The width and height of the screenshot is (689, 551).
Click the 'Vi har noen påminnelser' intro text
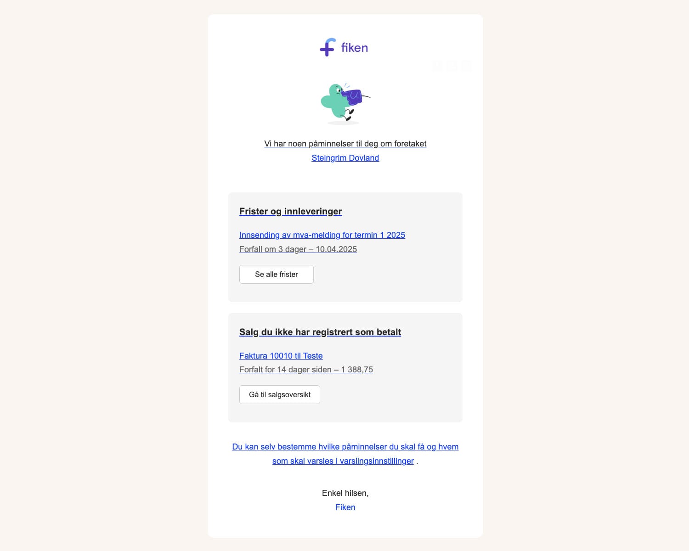(x=345, y=144)
